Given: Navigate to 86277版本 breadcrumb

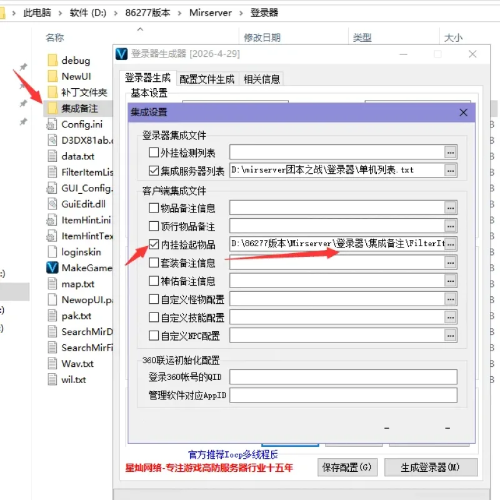Looking at the screenshot, I should click(x=147, y=12).
